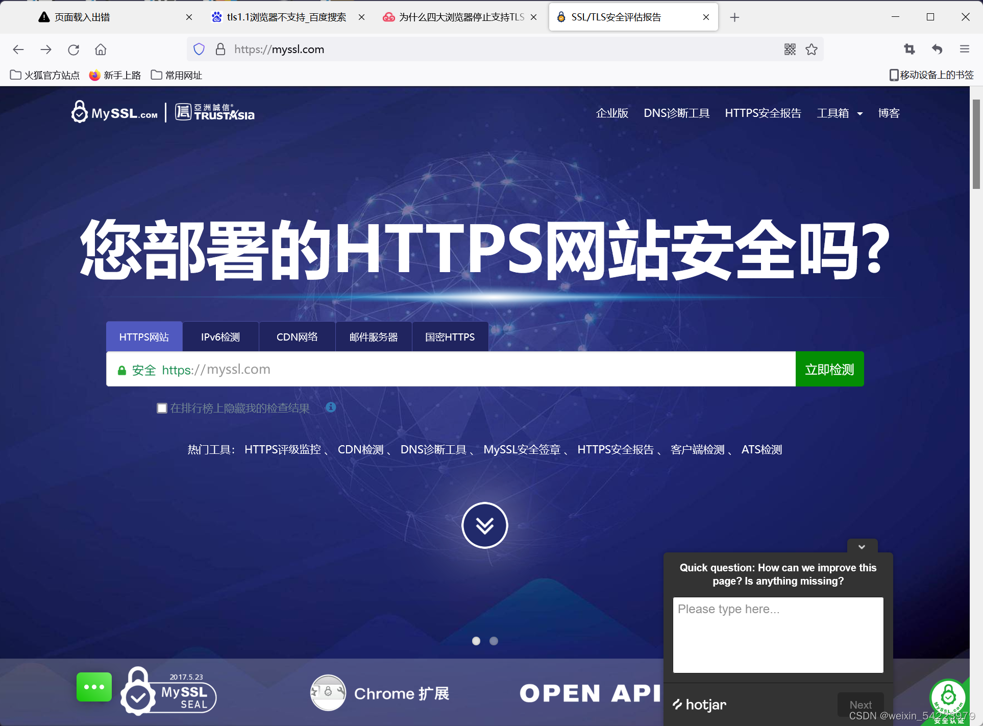Viewport: 983px width, 726px height.
Task: Expand the scroll-down chevron button
Action: 485,524
